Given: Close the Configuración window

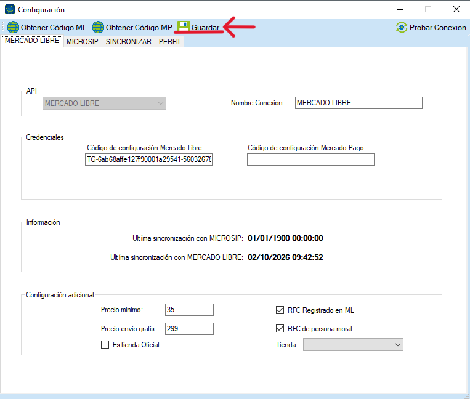Looking at the screenshot, I should point(456,9).
